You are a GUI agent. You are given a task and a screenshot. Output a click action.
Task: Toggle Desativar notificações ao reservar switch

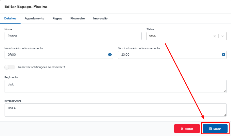pos(10,67)
